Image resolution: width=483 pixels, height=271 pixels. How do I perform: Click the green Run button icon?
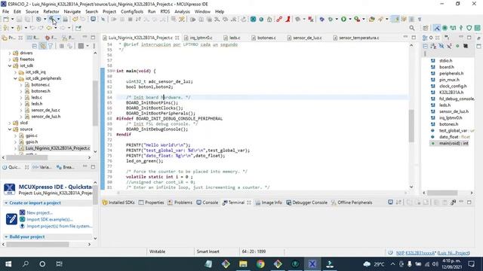343,19
